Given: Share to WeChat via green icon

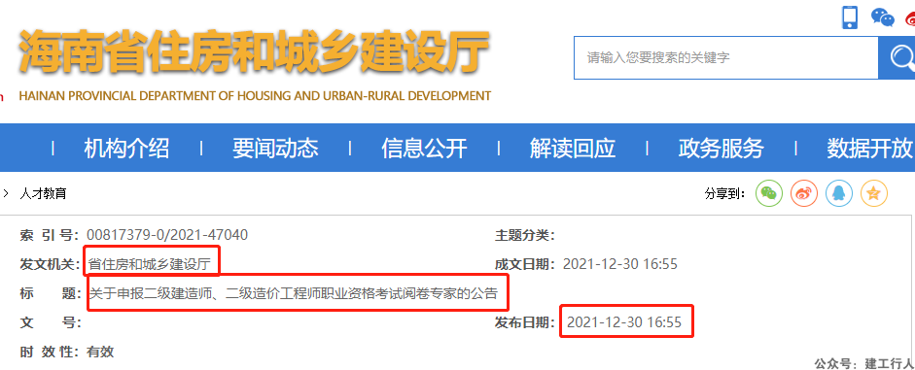Looking at the screenshot, I should pos(769,193).
